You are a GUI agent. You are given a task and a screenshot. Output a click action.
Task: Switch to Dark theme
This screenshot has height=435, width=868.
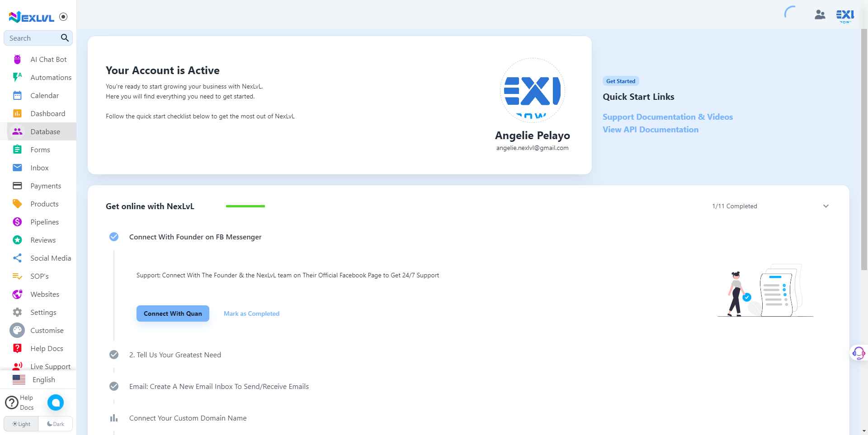click(x=56, y=424)
